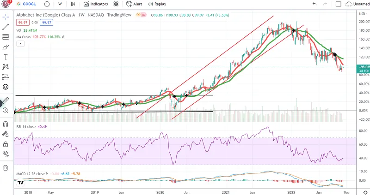
Task: Collapse the indicator legend chevron
Action: [x=20, y=44]
